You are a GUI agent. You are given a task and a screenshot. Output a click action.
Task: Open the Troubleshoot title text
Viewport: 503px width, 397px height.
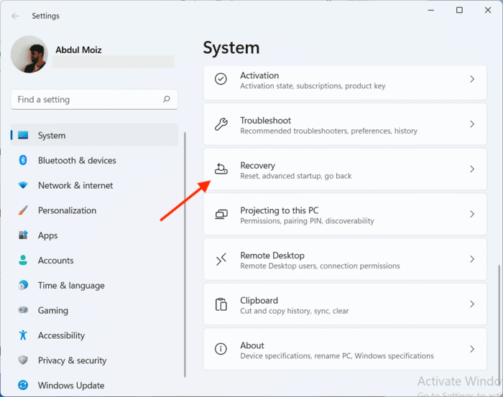[x=266, y=121]
